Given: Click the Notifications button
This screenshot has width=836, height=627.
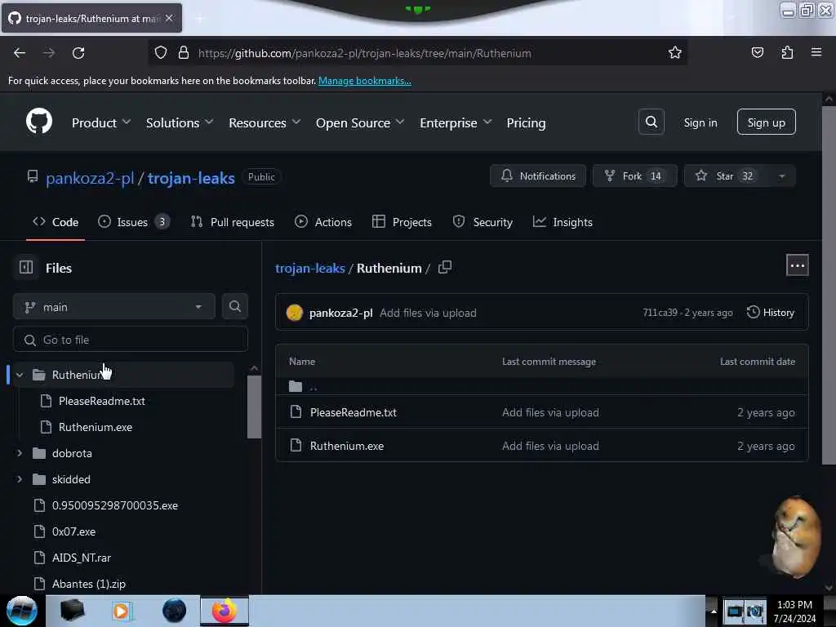Looking at the screenshot, I should pyautogui.click(x=538, y=176).
